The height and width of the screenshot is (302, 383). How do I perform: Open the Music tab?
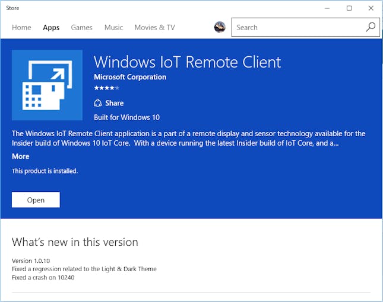click(x=113, y=27)
